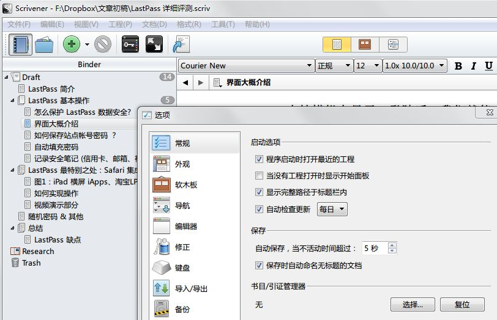497x320 pixels.
Task: Open the 工程(P) menu
Action: (120, 24)
